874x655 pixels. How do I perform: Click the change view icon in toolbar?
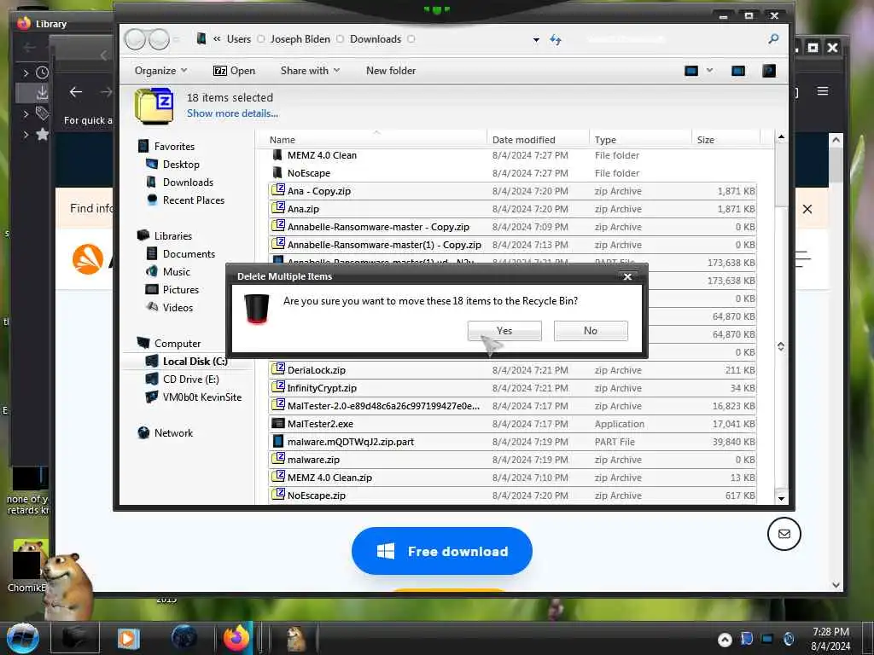click(691, 71)
